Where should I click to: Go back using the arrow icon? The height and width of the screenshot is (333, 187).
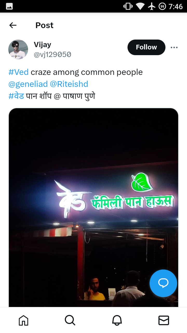(x=13, y=25)
